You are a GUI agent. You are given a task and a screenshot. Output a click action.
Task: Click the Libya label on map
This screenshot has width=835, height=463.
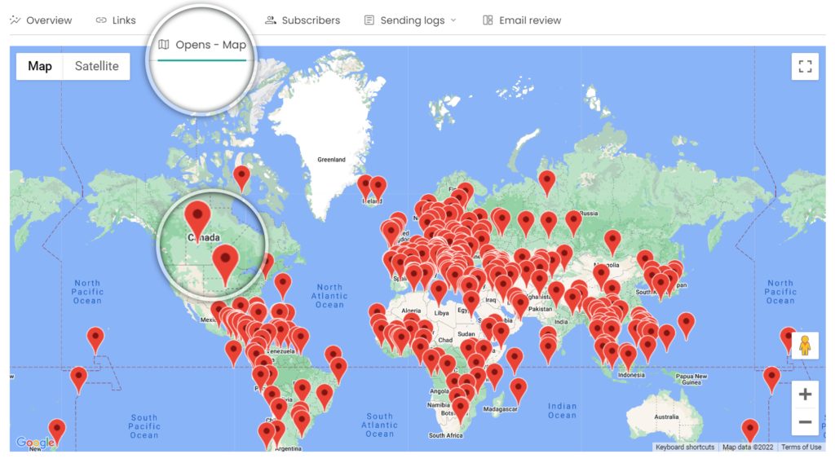pos(441,313)
